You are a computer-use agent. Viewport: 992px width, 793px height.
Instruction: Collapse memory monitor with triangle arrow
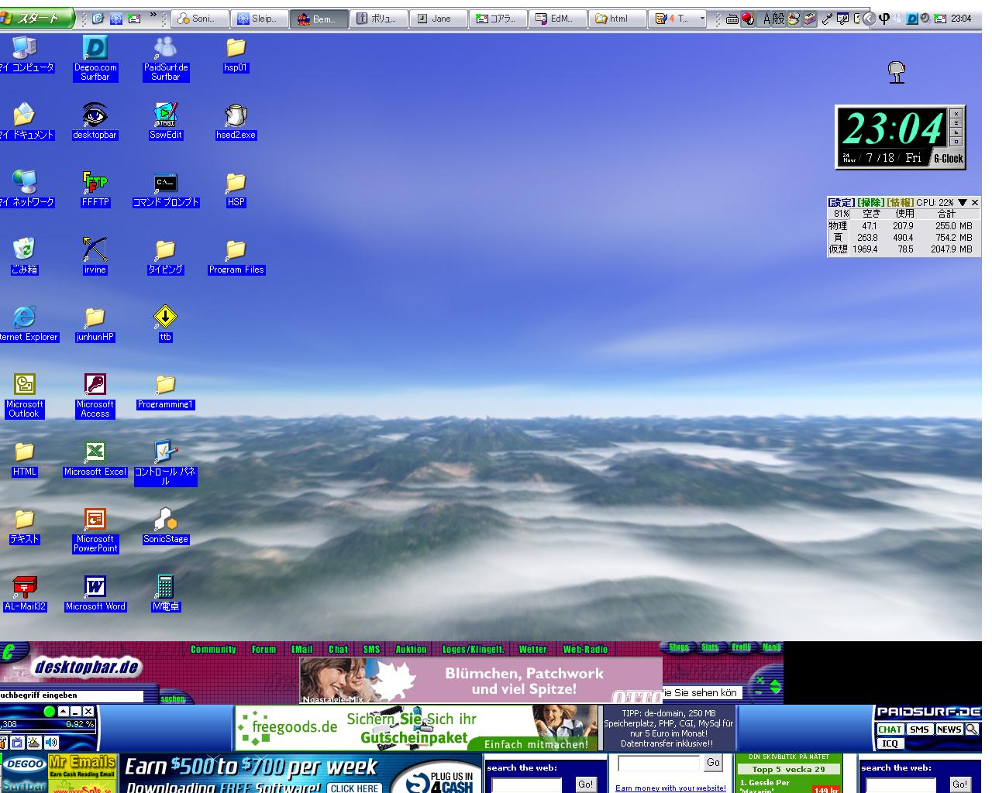tap(962, 203)
